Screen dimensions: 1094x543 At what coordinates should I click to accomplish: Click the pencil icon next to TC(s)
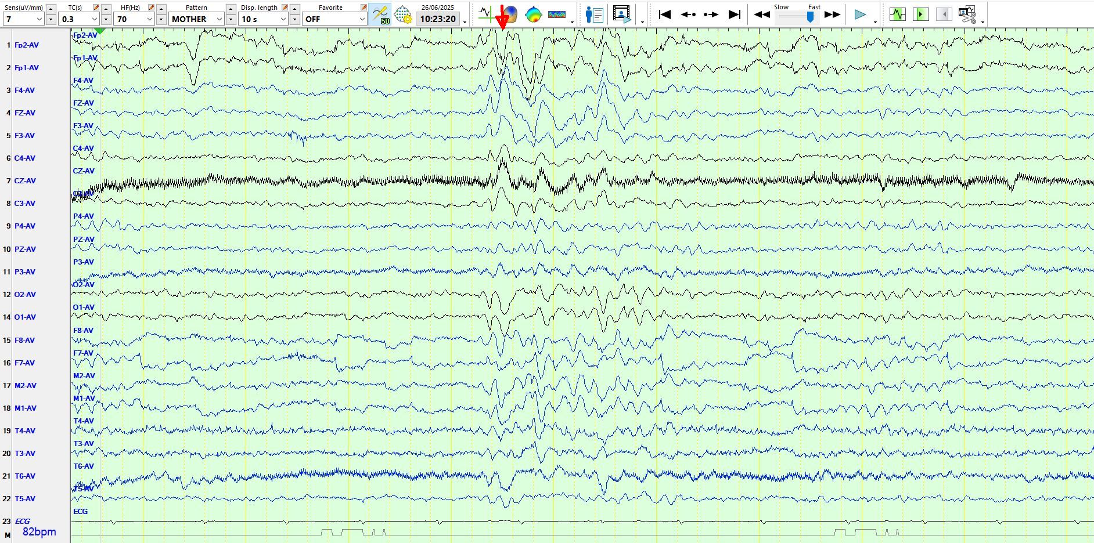click(96, 8)
